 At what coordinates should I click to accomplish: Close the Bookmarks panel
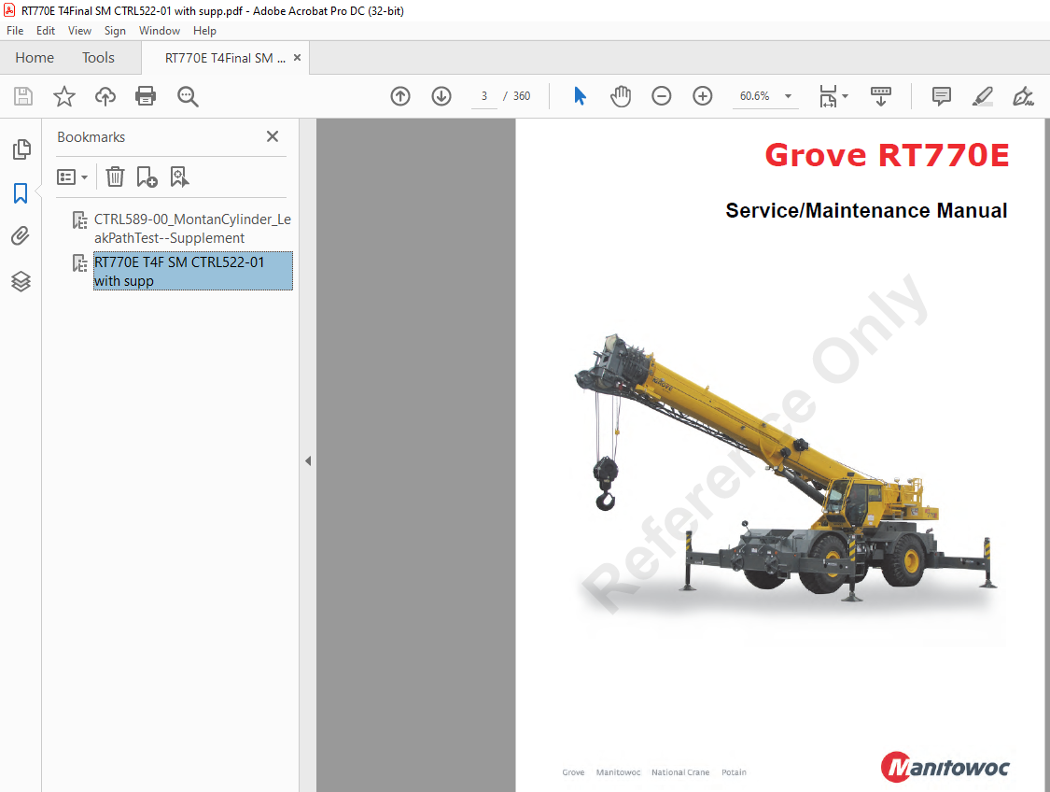273,136
